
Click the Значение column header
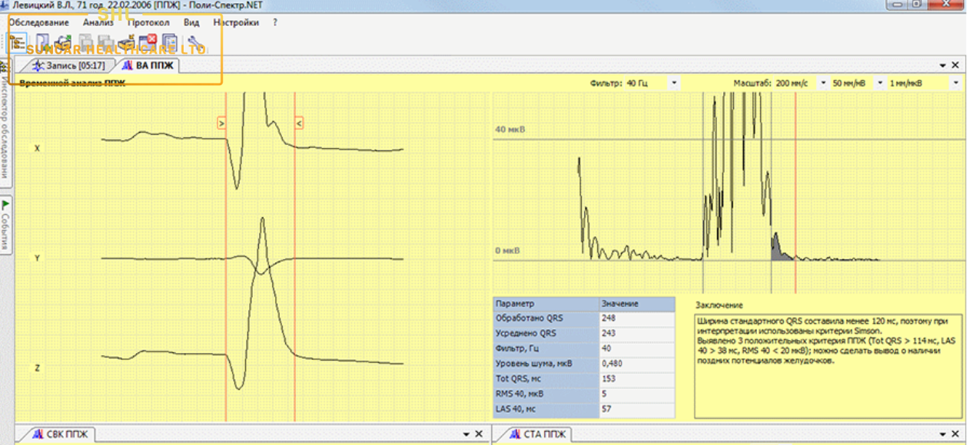[x=636, y=304]
